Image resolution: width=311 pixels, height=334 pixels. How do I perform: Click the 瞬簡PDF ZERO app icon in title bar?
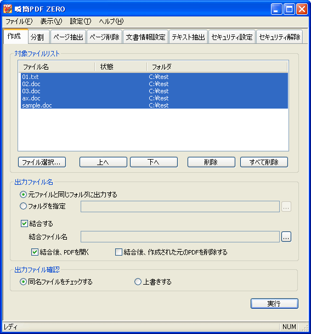click(x=8, y=9)
